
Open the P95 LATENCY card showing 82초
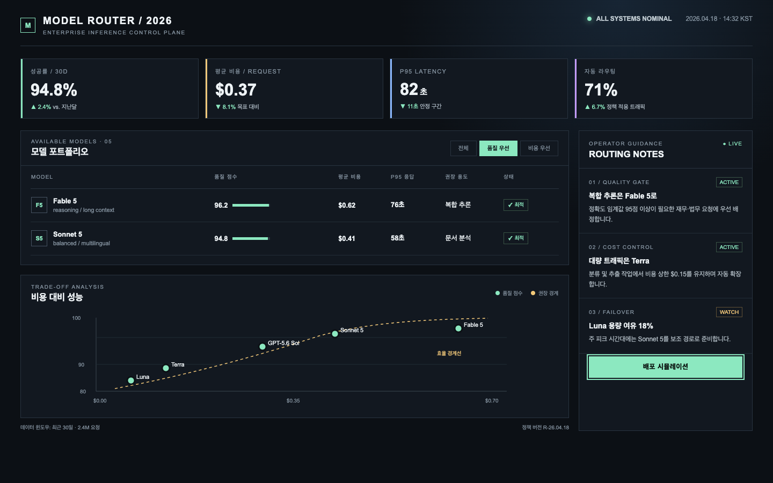[479, 89]
